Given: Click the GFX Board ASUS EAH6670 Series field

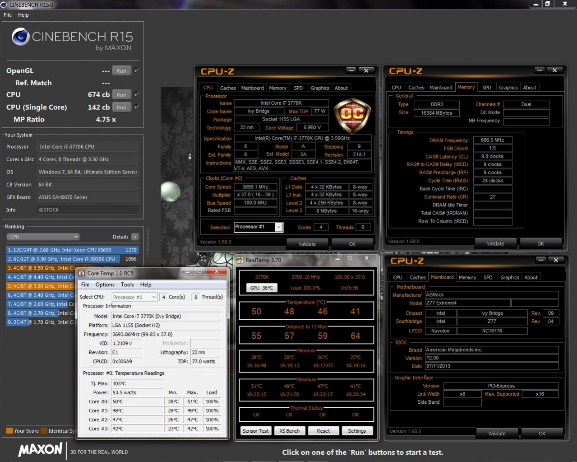Looking at the screenshot, I should pos(88,197).
